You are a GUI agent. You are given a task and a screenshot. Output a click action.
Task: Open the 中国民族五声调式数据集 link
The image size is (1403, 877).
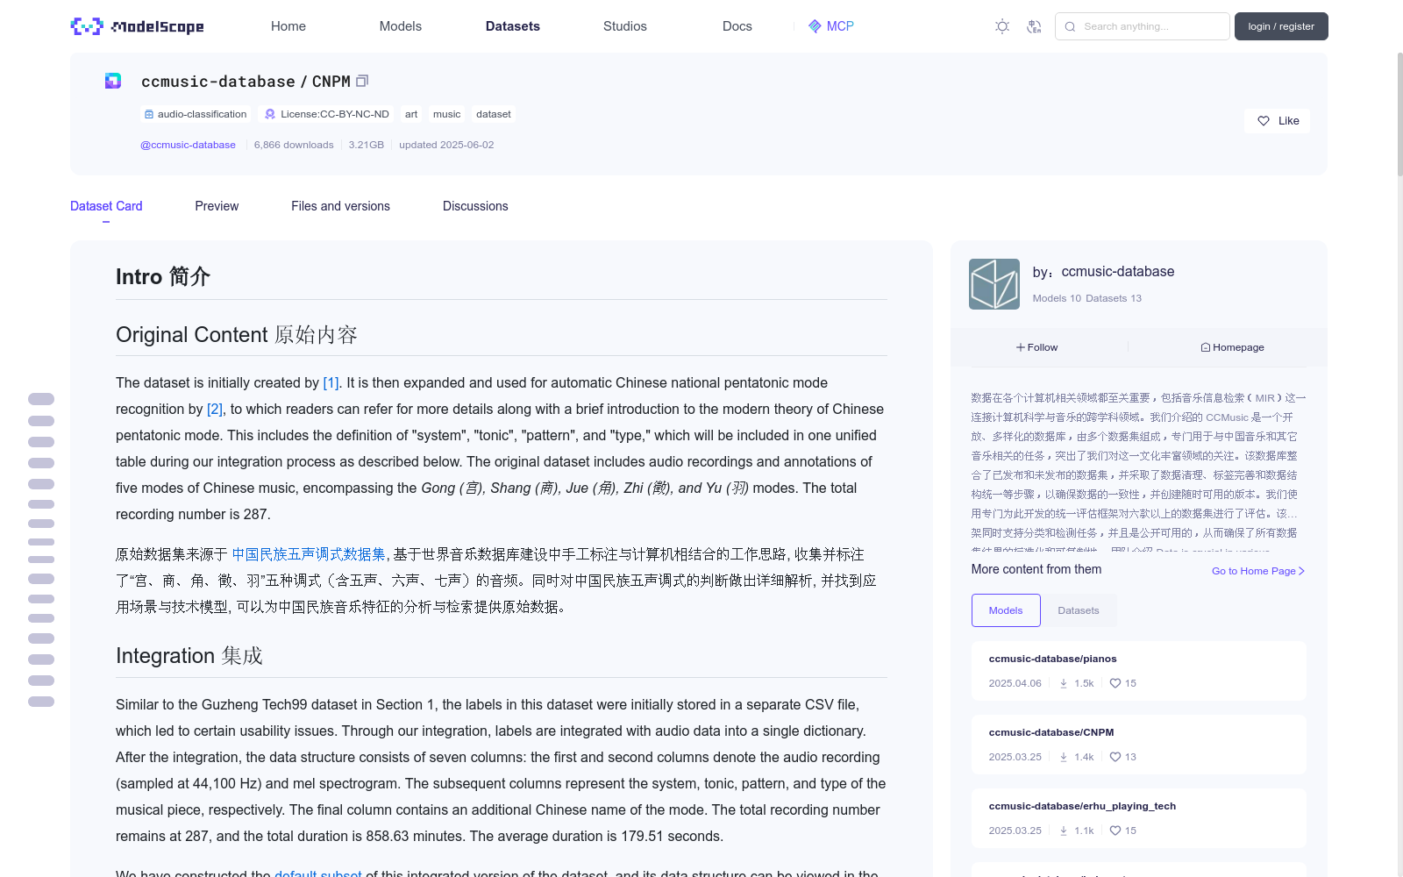(x=309, y=554)
